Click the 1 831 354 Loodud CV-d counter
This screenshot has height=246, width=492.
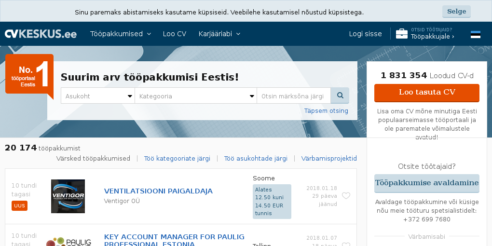pos(427,76)
